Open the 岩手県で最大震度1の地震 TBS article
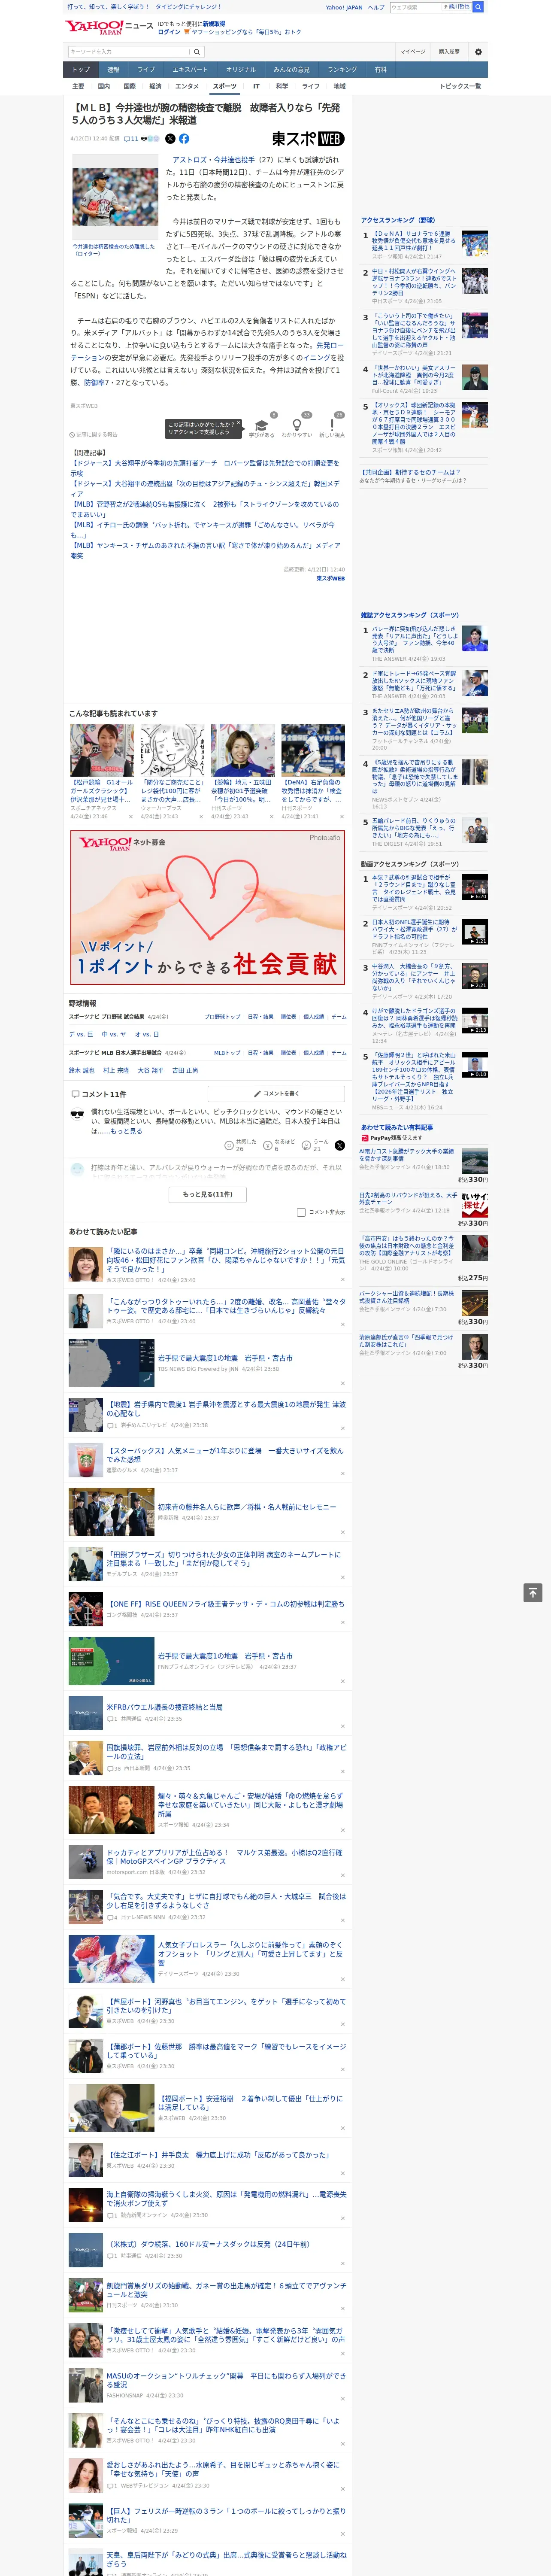Screen dimensions: 551x2576 point(225,1358)
